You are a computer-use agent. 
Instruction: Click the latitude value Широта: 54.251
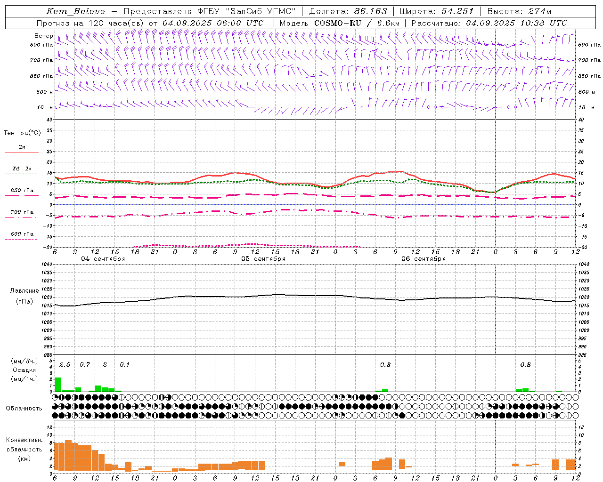[x=437, y=12]
